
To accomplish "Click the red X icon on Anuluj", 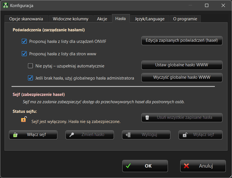I will tap(186, 166).
